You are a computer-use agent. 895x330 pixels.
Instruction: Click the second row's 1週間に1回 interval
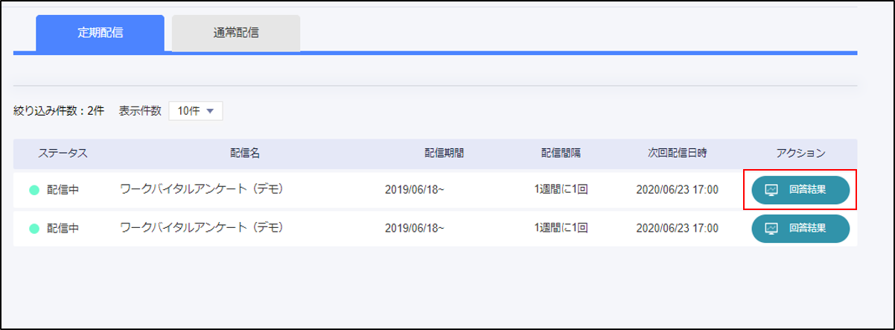tap(561, 229)
